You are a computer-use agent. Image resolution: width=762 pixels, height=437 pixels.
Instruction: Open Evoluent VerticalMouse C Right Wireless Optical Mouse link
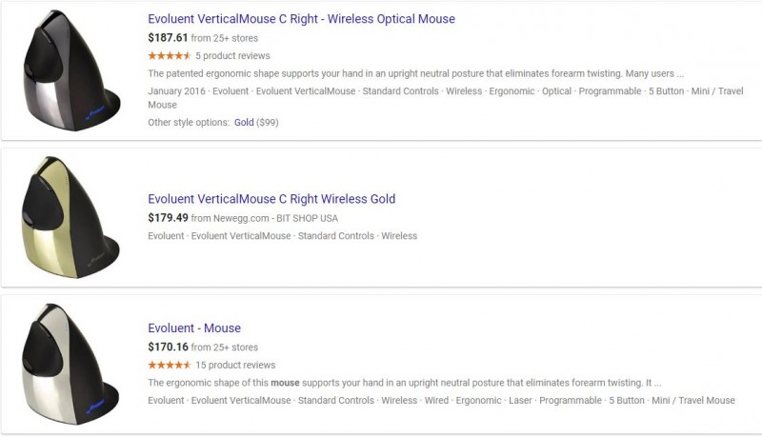pos(301,19)
